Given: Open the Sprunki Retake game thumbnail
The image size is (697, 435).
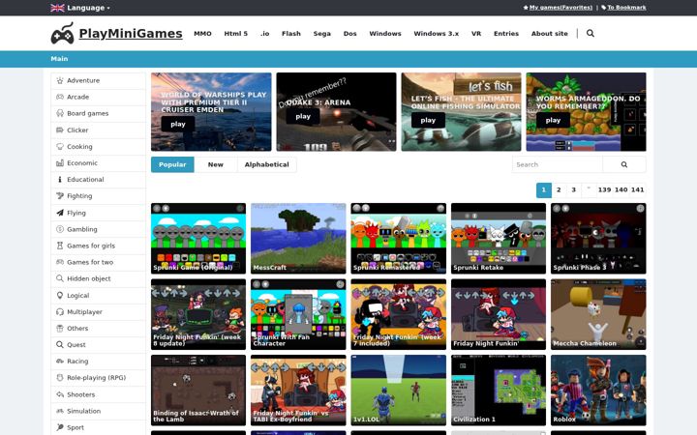Looking at the screenshot, I should pyautogui.click(x=499, y=239).
